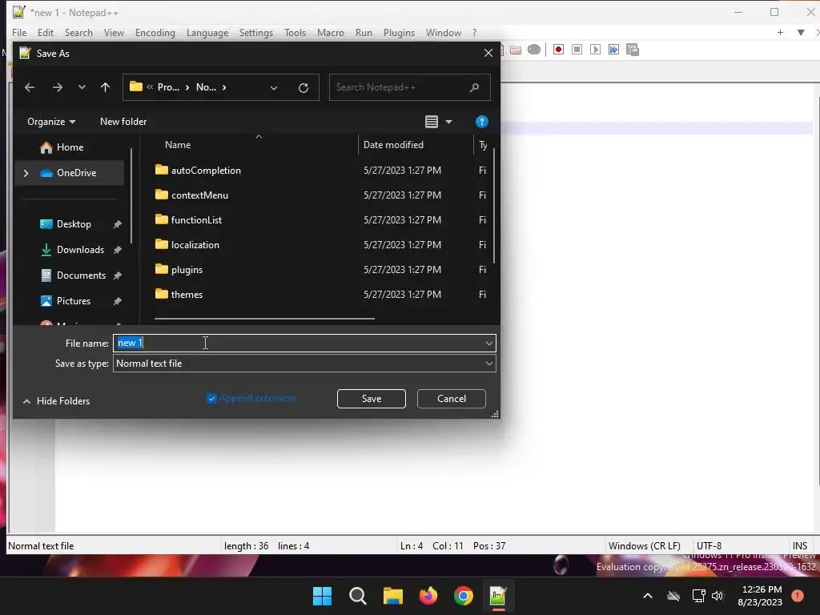Open the Organize dropdown menu
This screenshot has height=615, width=820.
[x=51, y=122]
